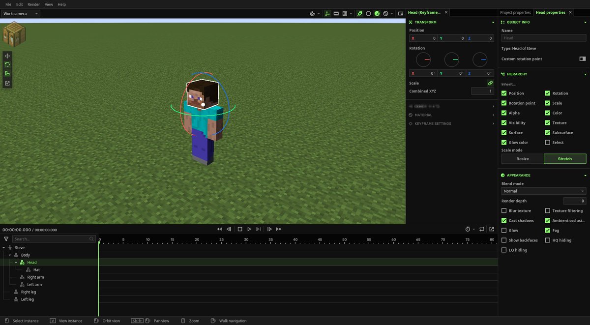Select the Right arm timeline item
The width and height of the screenshot is (590, 325).
click(x=35, y=277)
